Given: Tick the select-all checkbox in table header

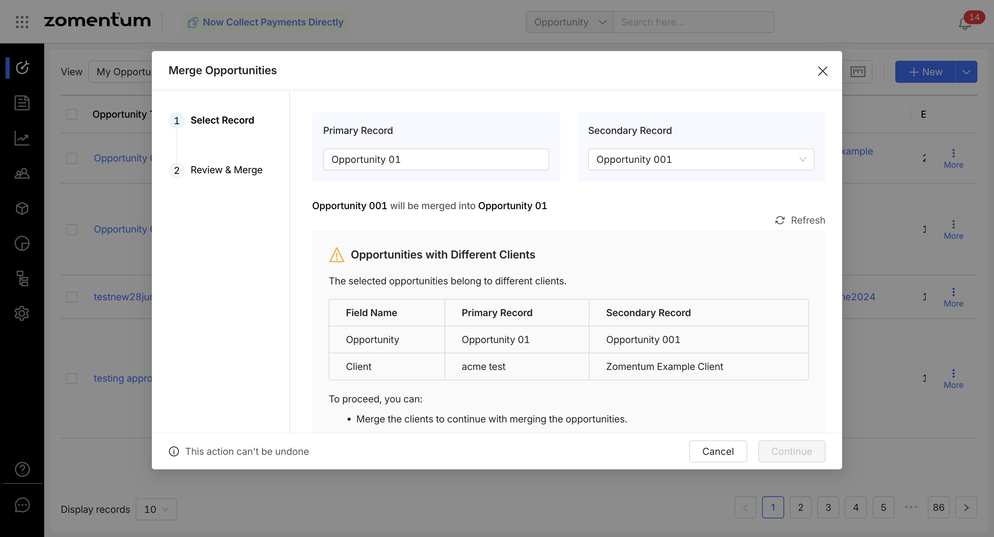Looking at the screenshot, I should (72, 115).
